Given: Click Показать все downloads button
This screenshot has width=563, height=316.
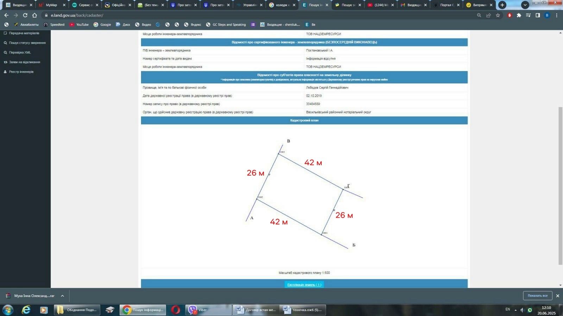Looking at the screenshot, I should [x=538, y=296].
